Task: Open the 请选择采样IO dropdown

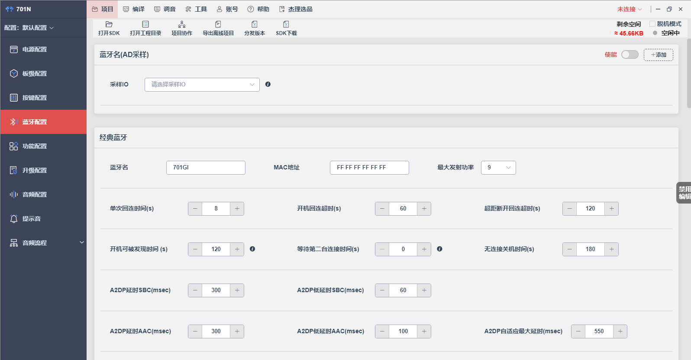Action: (x=202, y=85)
